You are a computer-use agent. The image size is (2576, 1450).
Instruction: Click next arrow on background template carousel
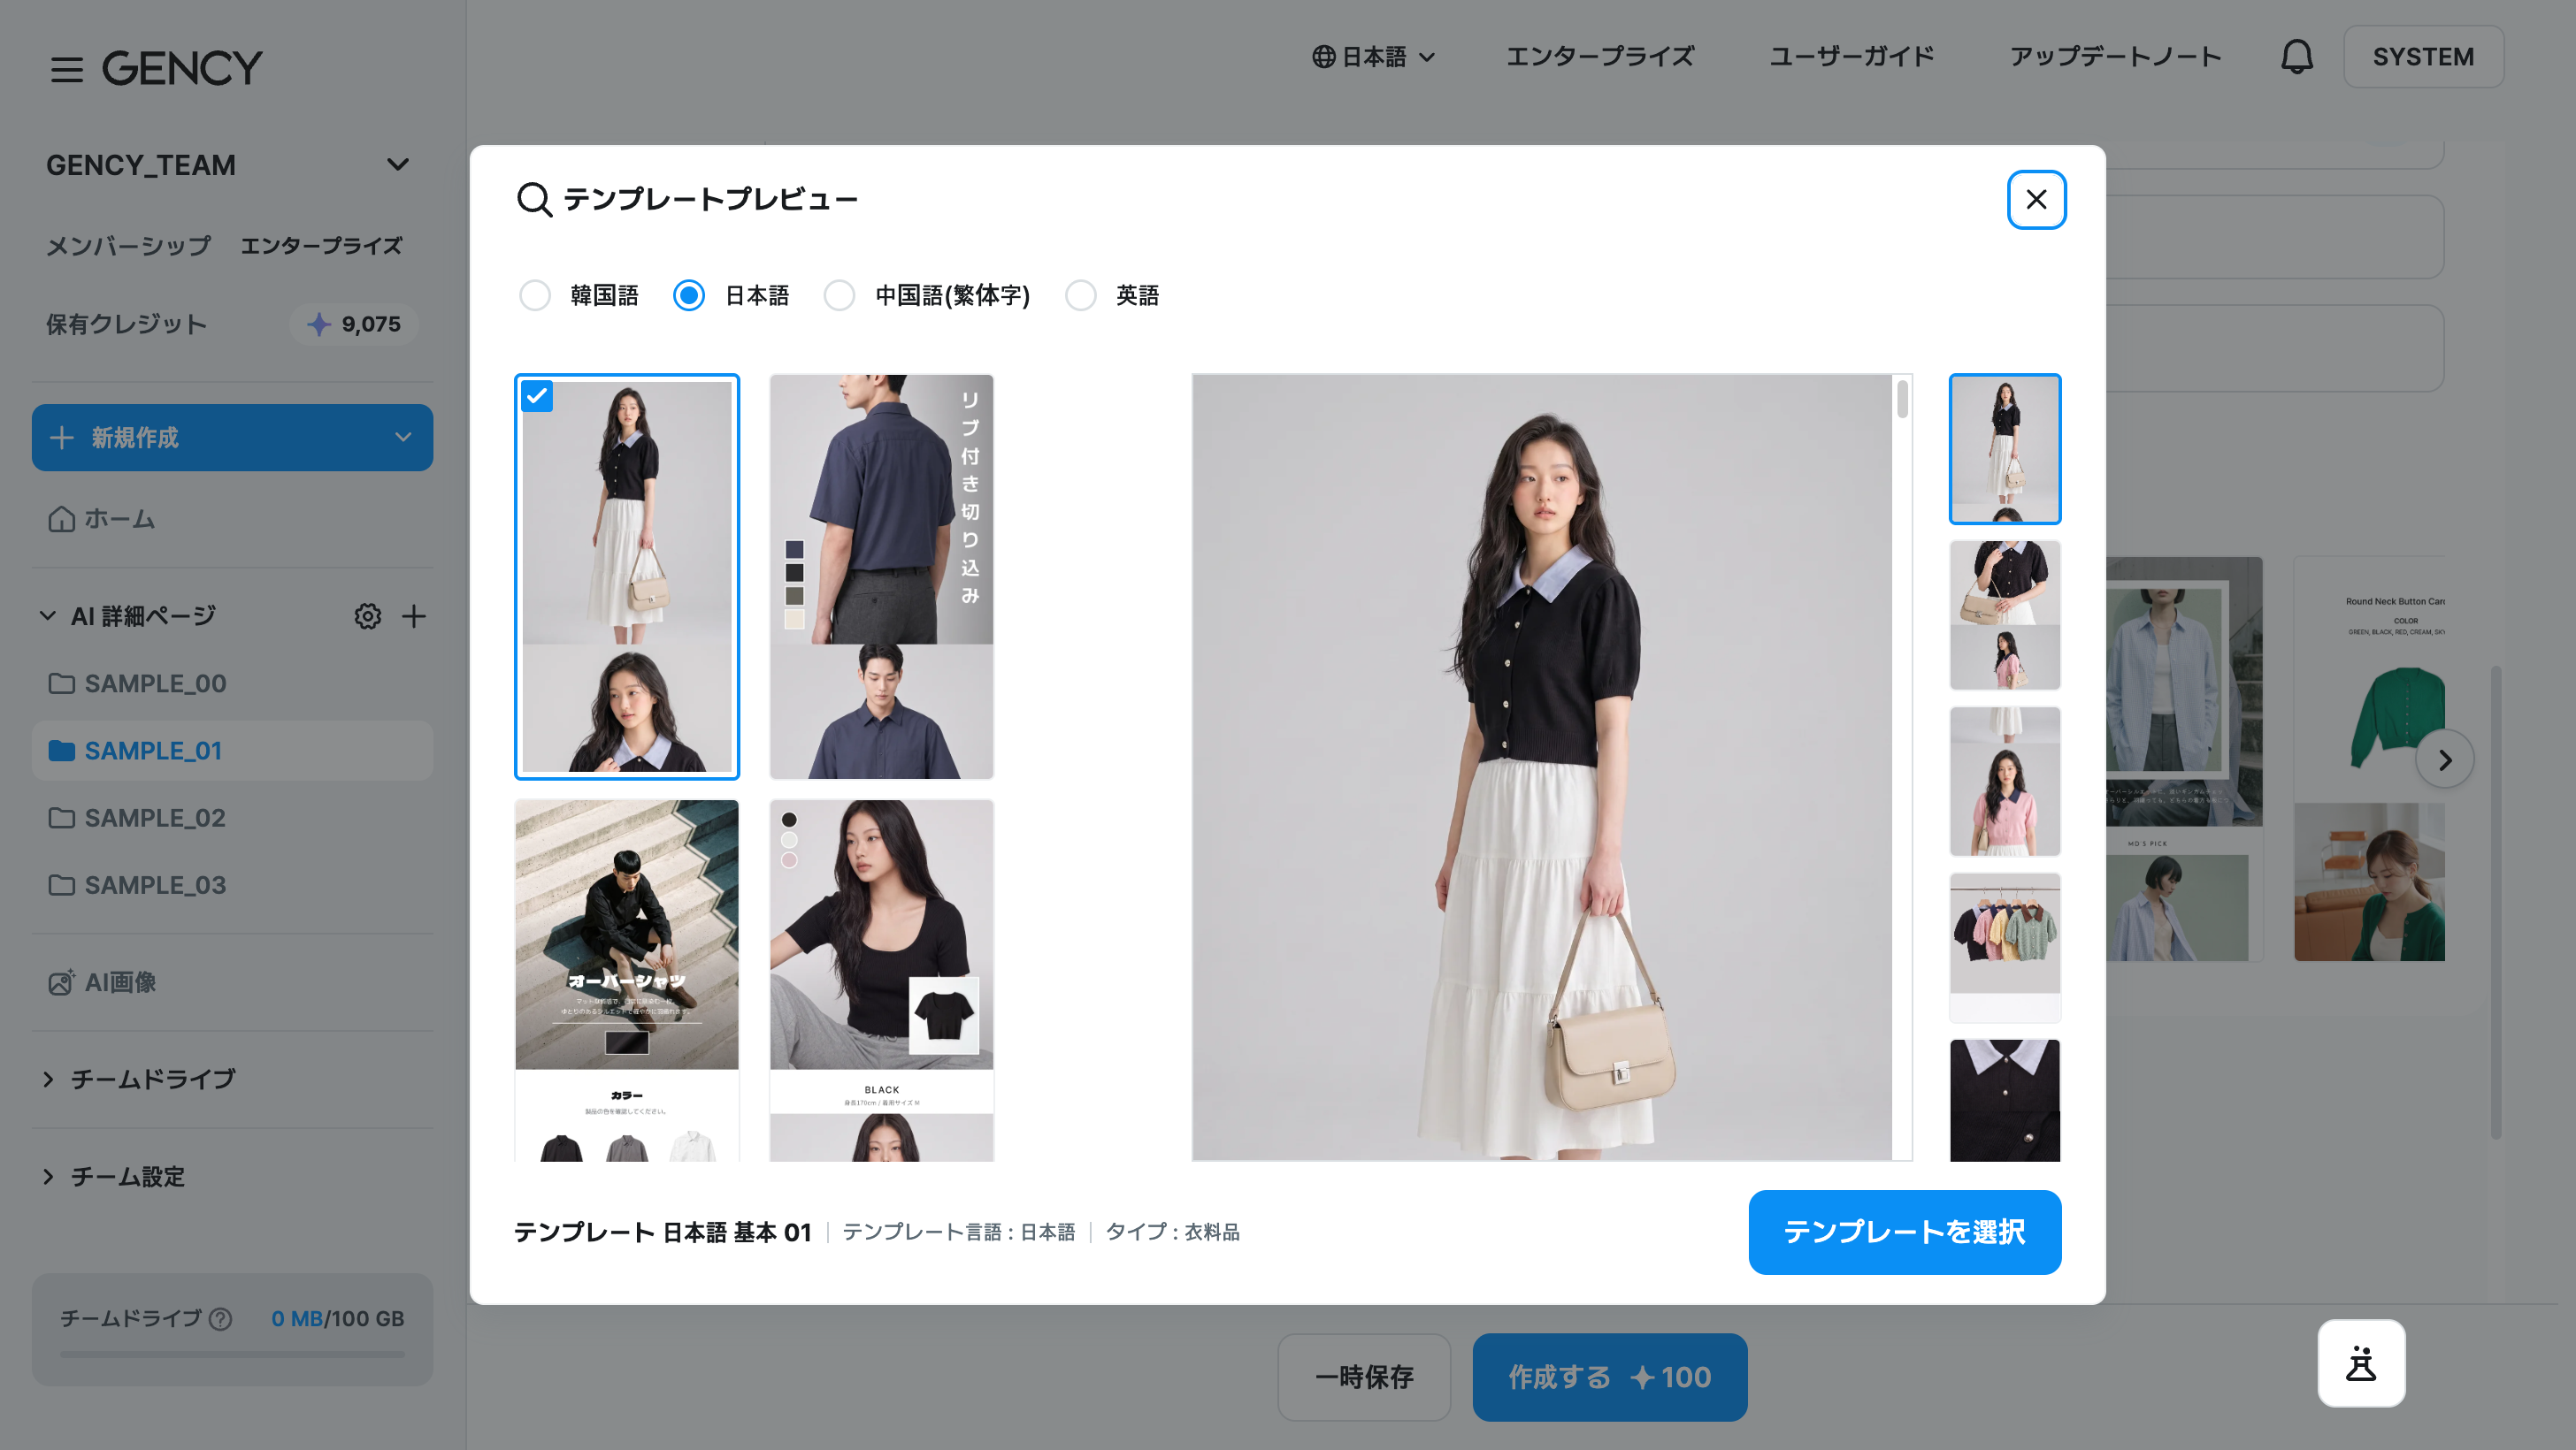pyautogui.click(x=2444, y=759)
